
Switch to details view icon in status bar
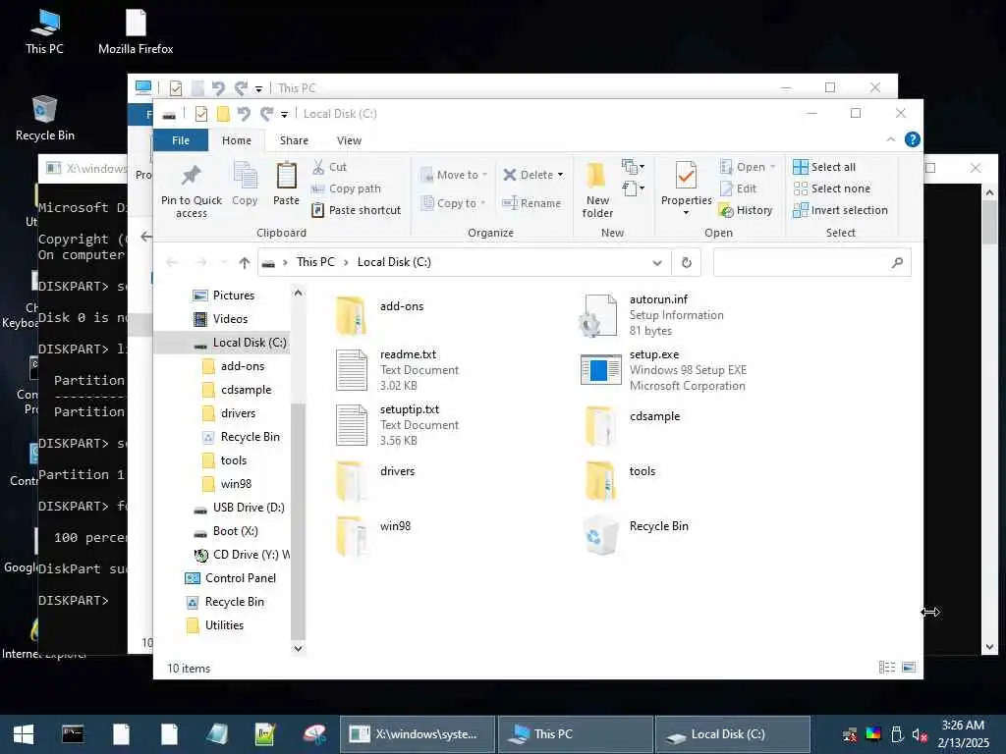pyautogui.click(x=887, y=668)
